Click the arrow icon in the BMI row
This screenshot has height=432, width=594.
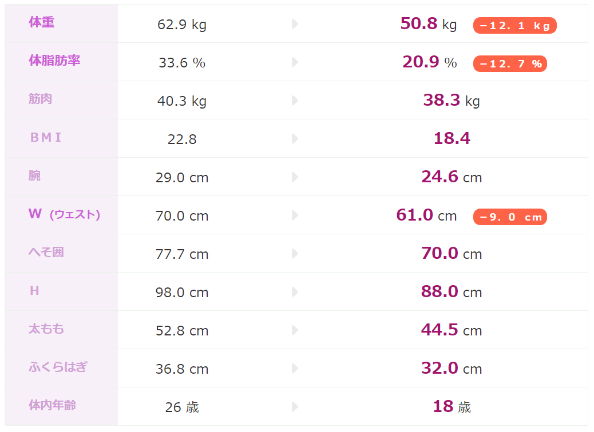tap(295, 139)
